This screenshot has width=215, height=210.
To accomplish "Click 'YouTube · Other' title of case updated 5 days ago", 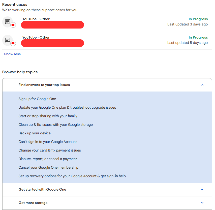I will tap(36, 37).
